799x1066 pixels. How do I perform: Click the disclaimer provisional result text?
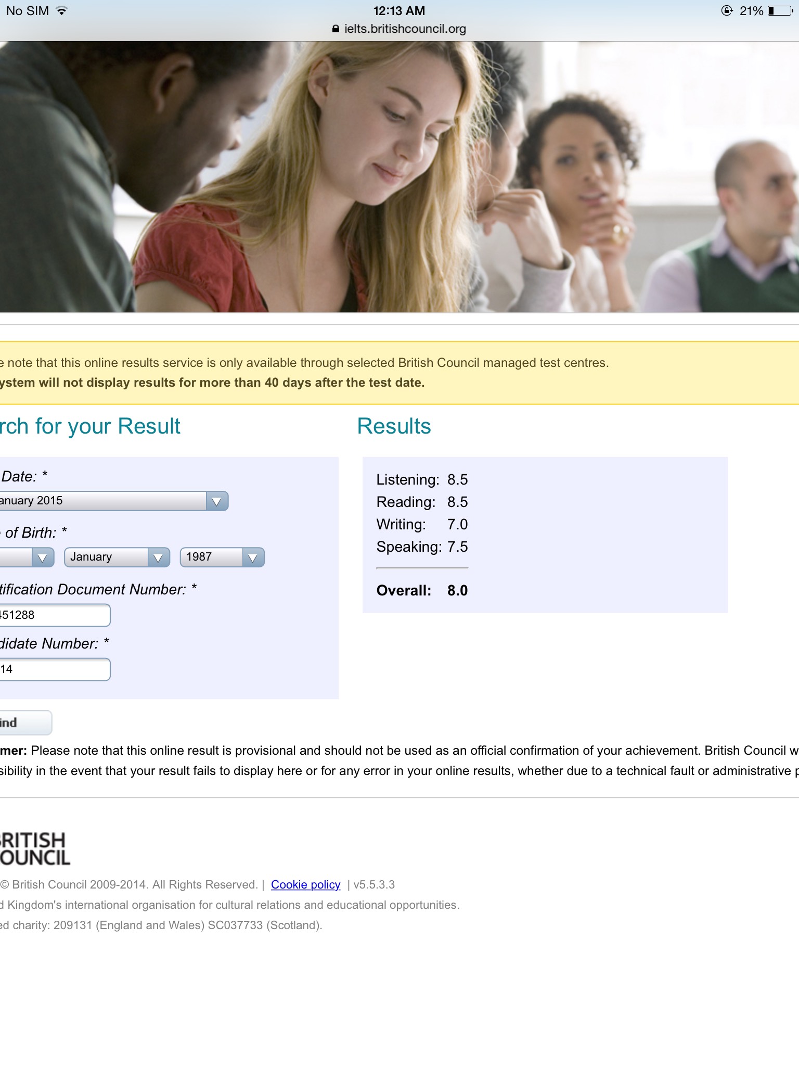pos(399,760)
